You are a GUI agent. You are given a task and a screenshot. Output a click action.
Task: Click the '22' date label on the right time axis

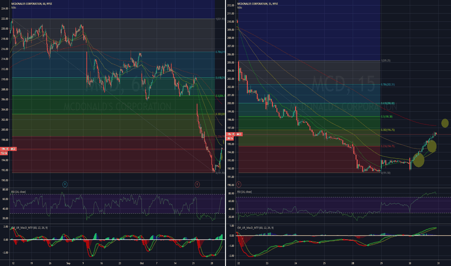239,263
